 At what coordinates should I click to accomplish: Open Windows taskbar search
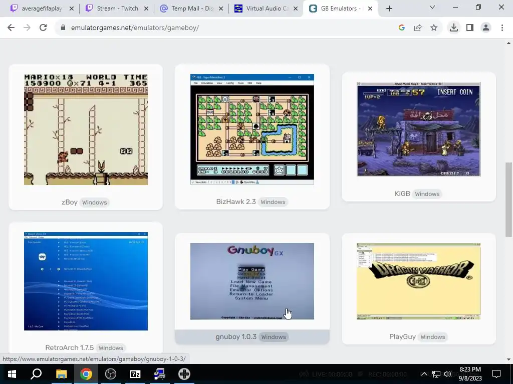tap(36, 374)
